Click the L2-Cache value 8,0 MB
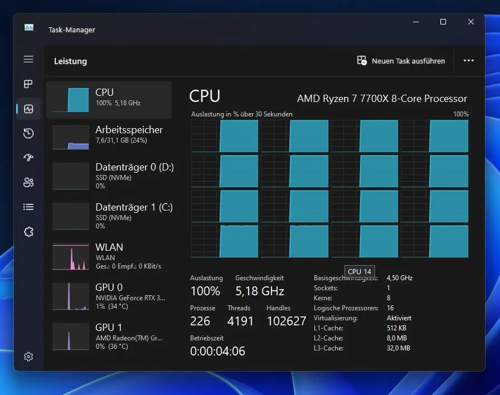 396,338
